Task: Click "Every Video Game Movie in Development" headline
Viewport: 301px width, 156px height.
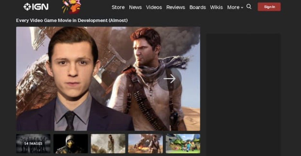Action: point(72,20)
